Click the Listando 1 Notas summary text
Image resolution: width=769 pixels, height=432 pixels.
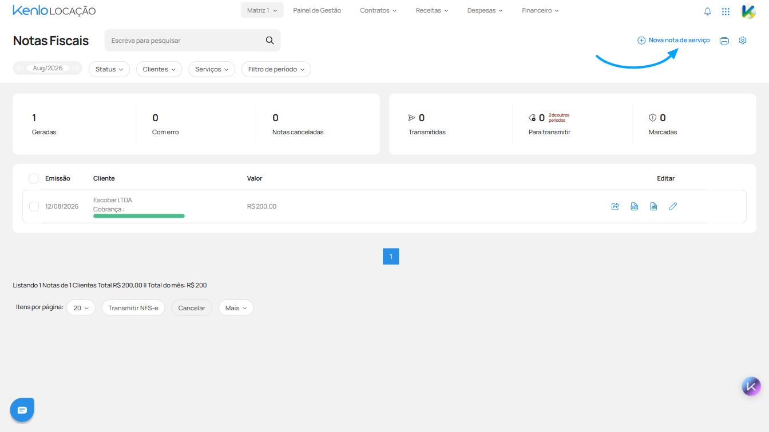coord(110,285)
